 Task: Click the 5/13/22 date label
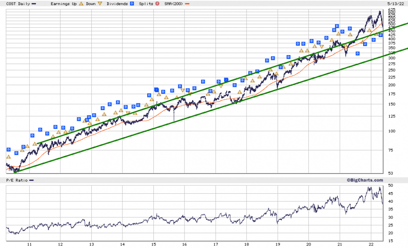click(x=395, y=4)
